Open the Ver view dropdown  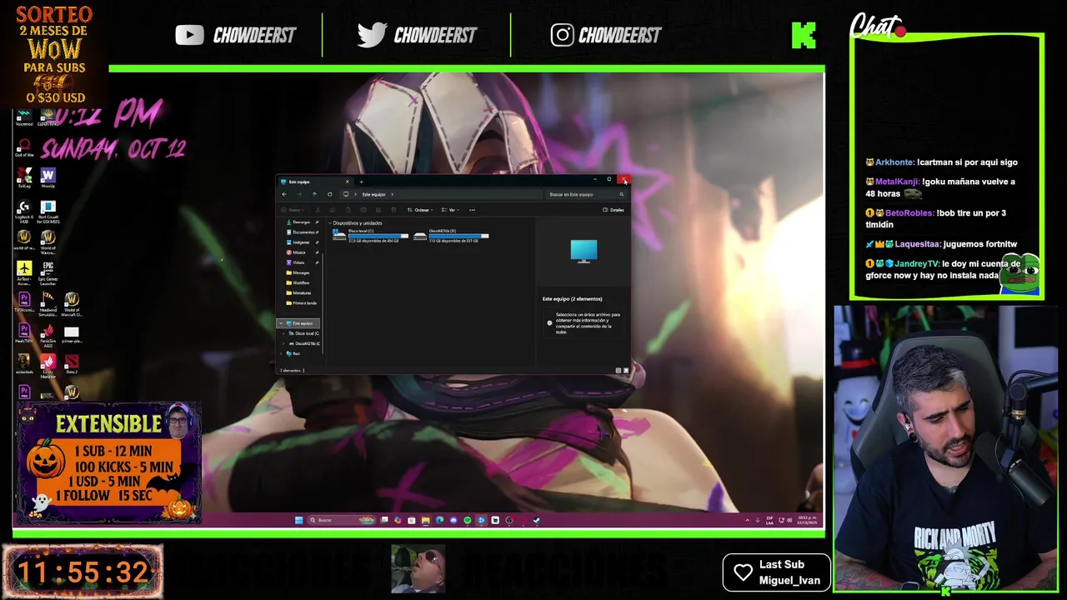[451, 210]
